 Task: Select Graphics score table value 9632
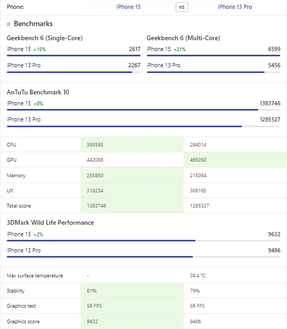(92, 322)
